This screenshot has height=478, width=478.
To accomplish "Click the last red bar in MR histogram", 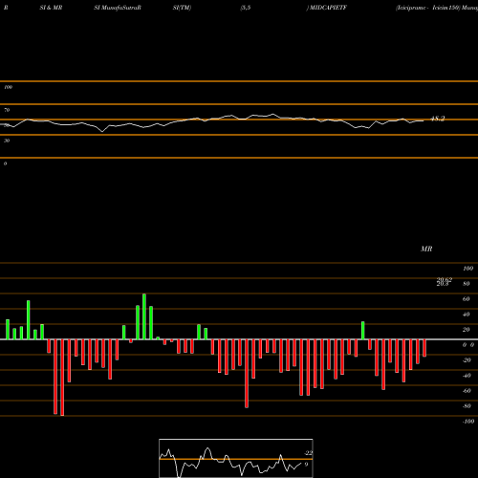I will (424, 348).
